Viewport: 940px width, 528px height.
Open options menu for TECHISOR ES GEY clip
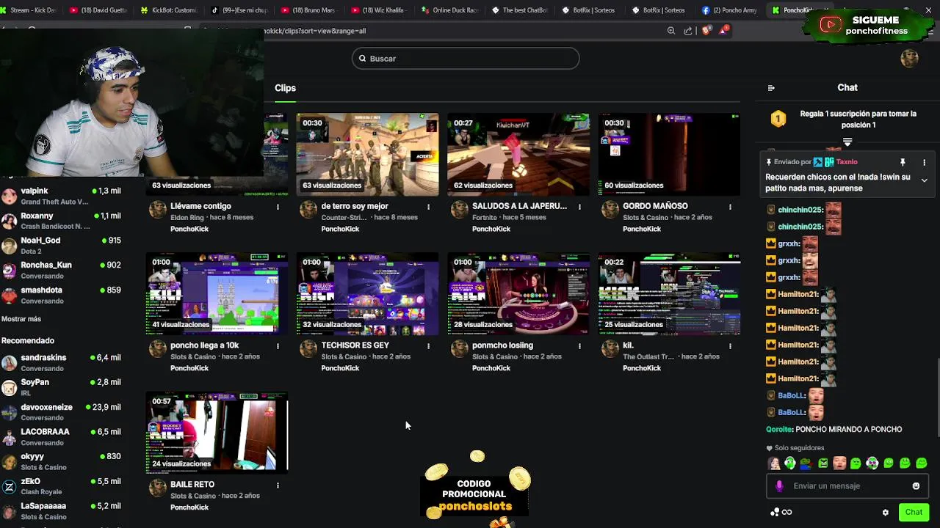[x=428, y=345]
